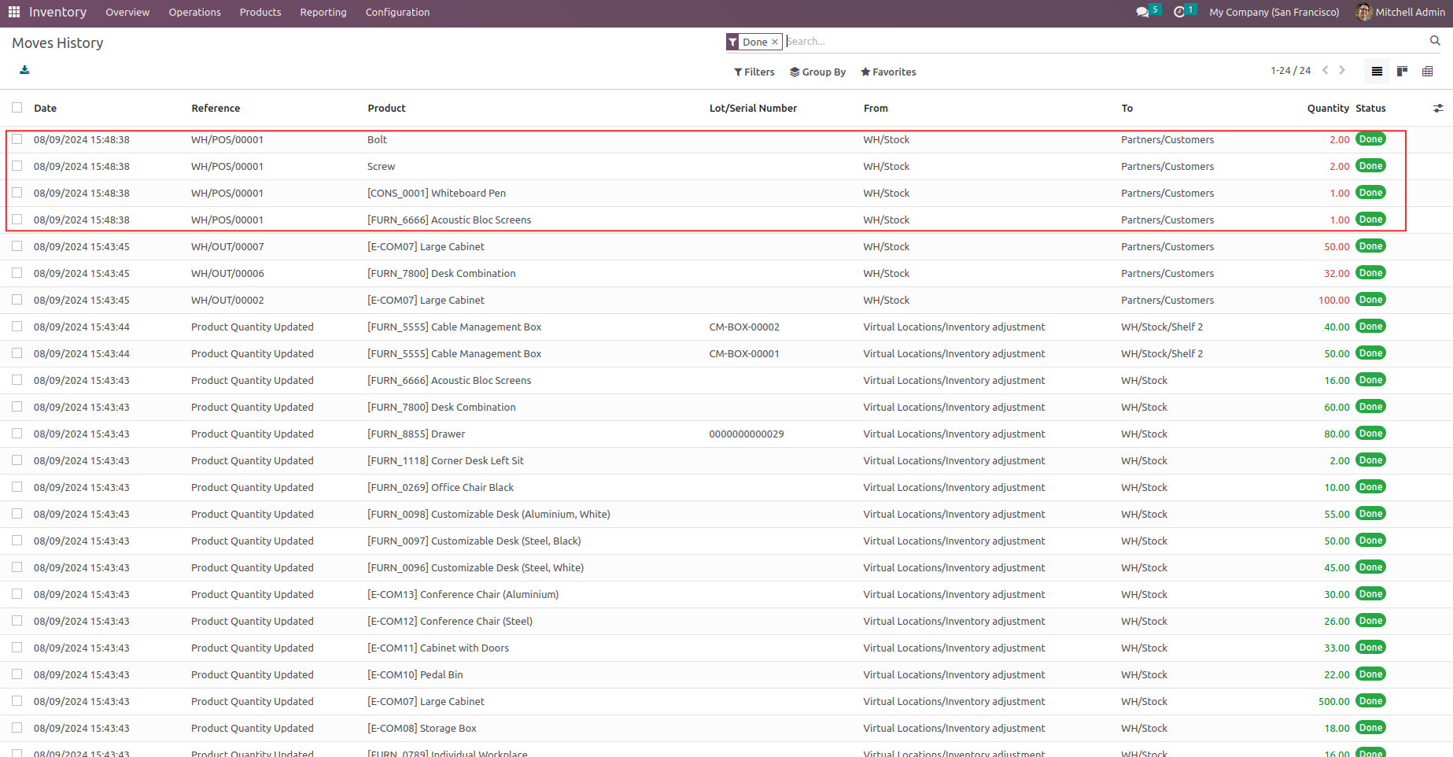Click the search magnifier icon

pos(1435,41)
